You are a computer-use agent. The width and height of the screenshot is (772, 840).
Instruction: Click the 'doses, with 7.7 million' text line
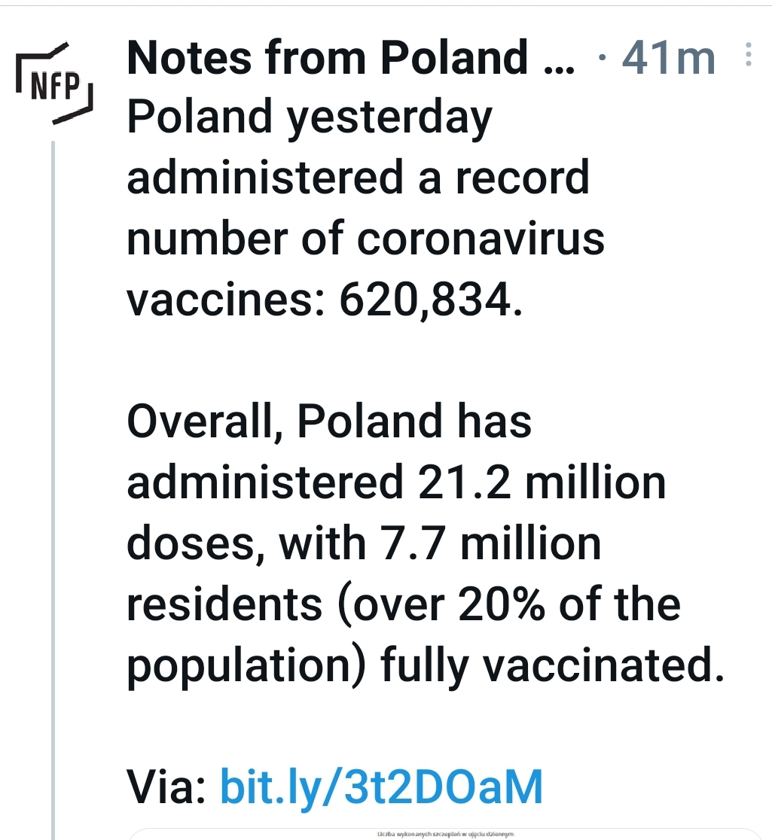pos(364,544)
